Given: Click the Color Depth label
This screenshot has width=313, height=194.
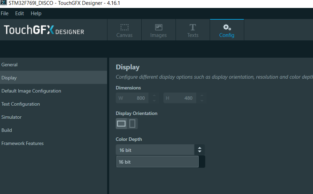Looking at the screenshot, I should point(129,139).
